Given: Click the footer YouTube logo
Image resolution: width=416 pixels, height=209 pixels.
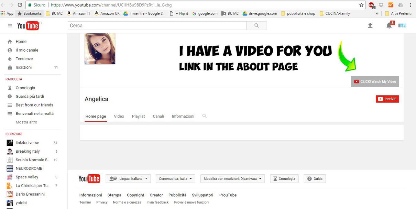Looking at the screenshot, I should pyautogui.click(x=89, y=179).
